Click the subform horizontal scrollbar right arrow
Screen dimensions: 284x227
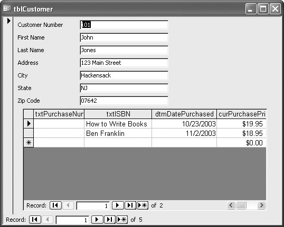click(261, 205)
